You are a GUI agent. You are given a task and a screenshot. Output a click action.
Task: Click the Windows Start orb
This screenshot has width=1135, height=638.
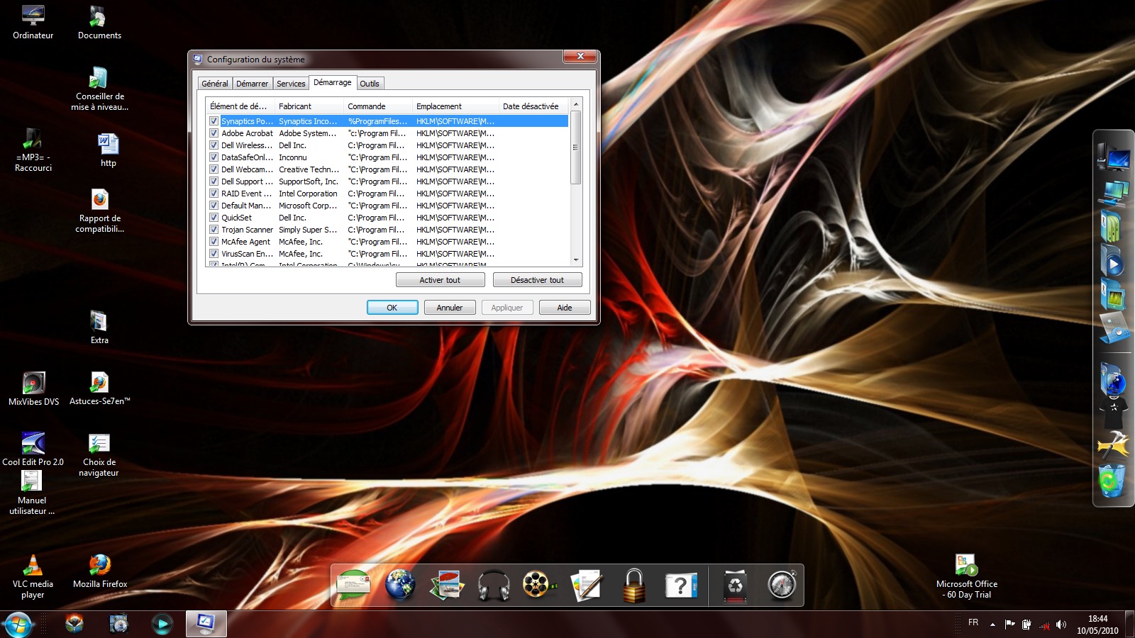pos(18,625)
